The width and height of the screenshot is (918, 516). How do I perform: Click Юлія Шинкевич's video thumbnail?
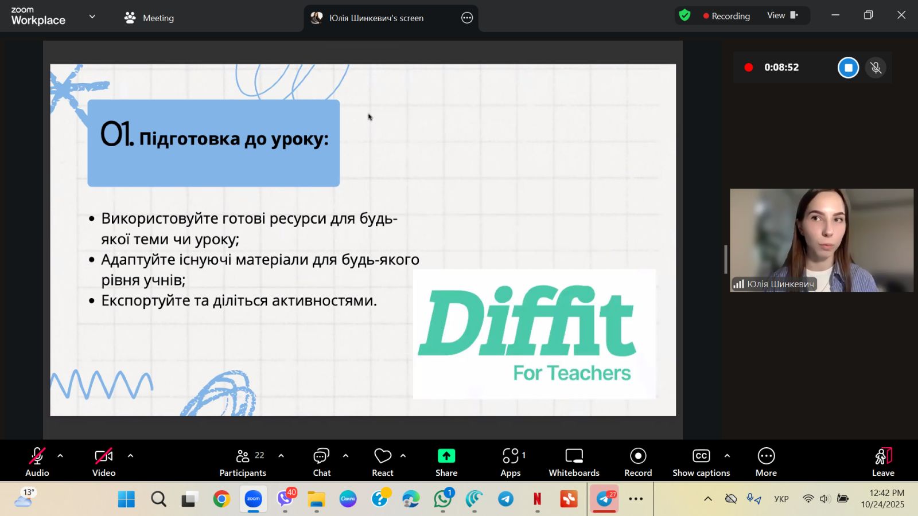coord(821,240)
